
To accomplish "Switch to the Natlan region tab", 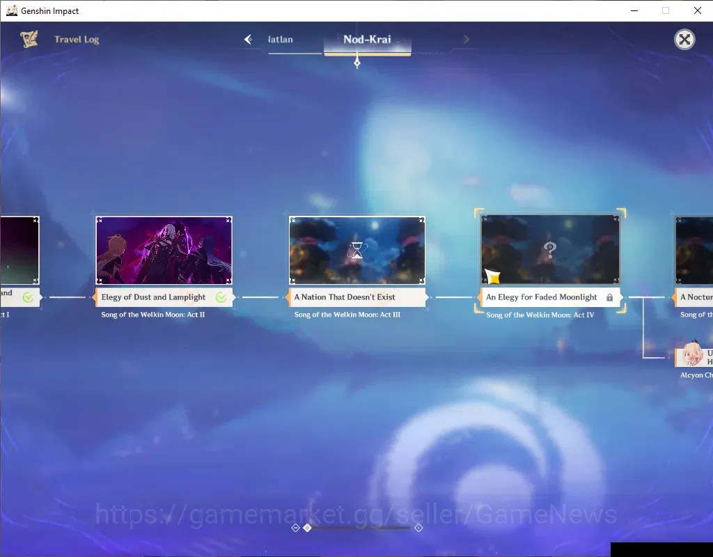I will click(x=281, y=40).
